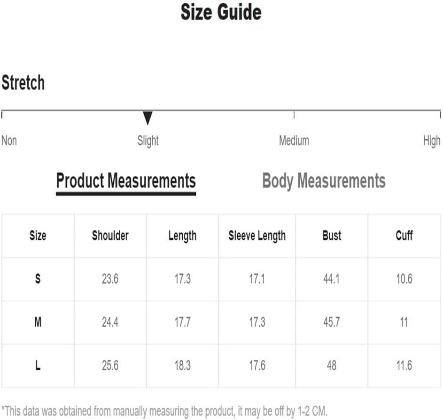Viewport: 443px width, 420px height.
Task: Select the Non stretch label
Action: pyautogui.click(x=9, y=141)
